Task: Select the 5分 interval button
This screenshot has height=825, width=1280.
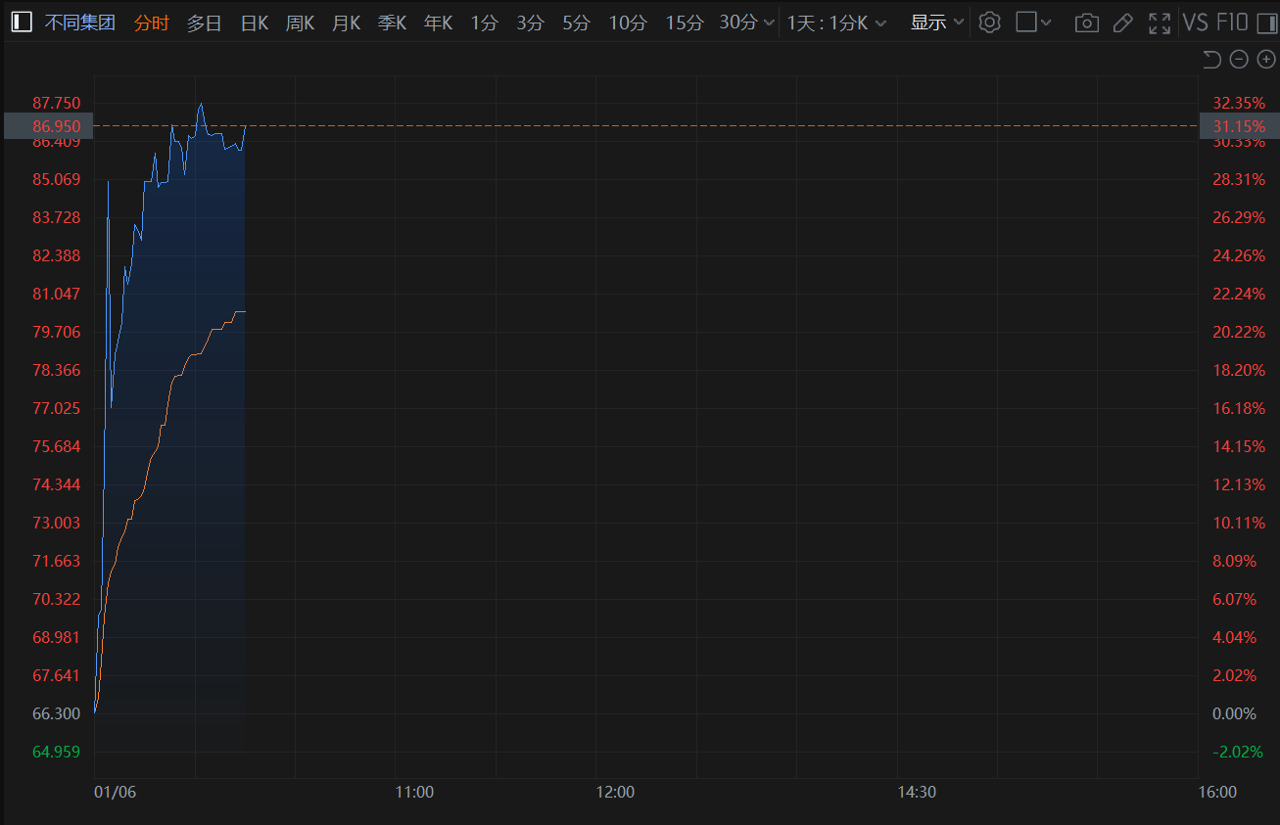Action: pyautogui.click(x=576, y=23)
